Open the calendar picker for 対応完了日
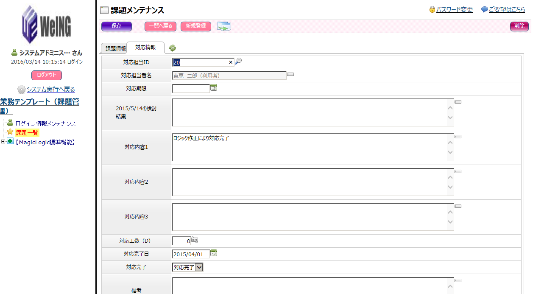The image size is (533, 294). pos(214,253)
